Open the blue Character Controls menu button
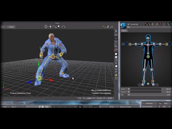The image size is (172, 129). (123, 25)
